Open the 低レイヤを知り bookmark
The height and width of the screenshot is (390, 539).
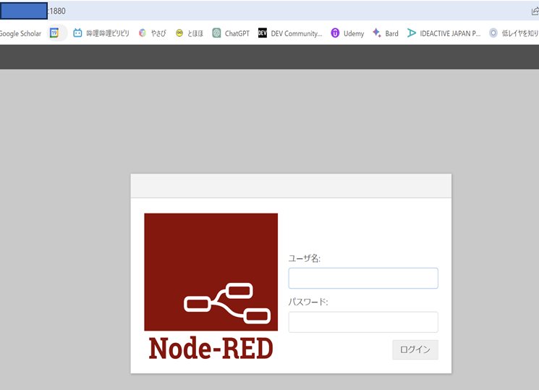click(514, 33)
